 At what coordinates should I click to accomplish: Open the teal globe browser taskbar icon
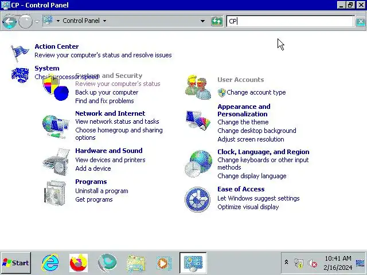click(107, 263)
